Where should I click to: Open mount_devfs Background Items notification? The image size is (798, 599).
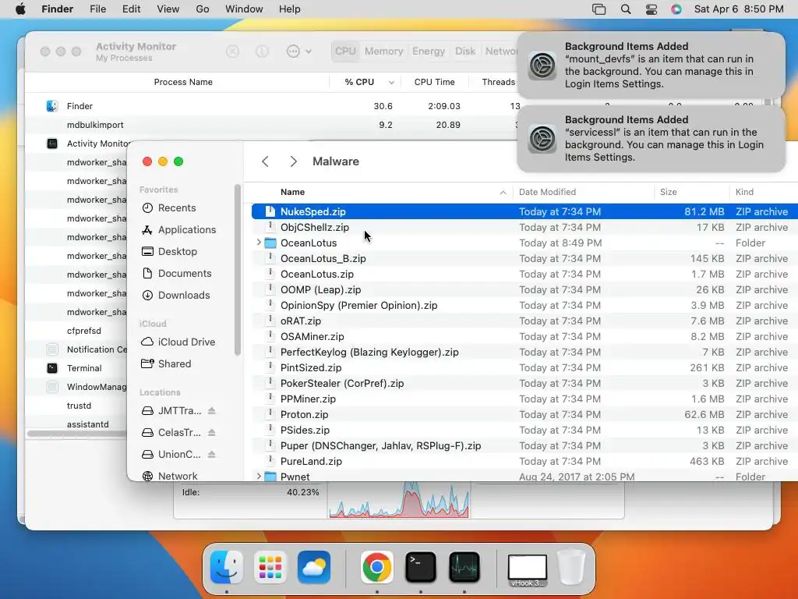tap(651, 66)
